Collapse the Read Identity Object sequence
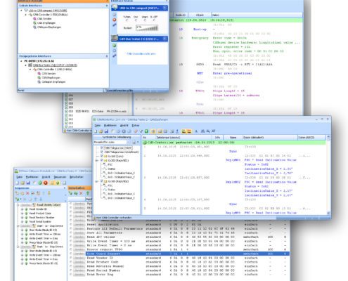 [18, 205]
